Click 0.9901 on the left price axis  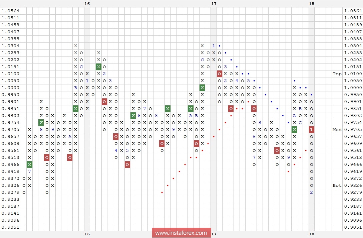click(10, 102)
